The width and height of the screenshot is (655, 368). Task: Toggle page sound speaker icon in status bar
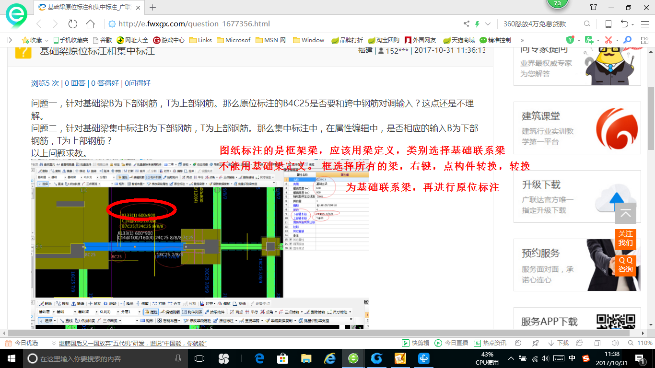(614, 343)
